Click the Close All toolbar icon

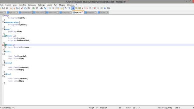click(x=14, y=8)
